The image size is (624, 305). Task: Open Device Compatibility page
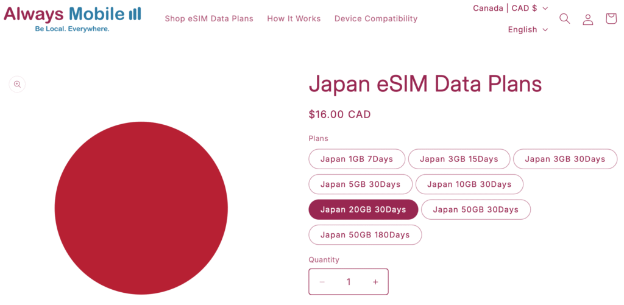point(376,18)
